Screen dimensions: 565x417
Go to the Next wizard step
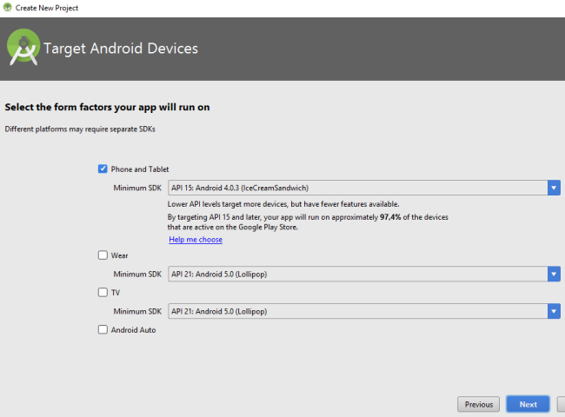click(528, 404)
